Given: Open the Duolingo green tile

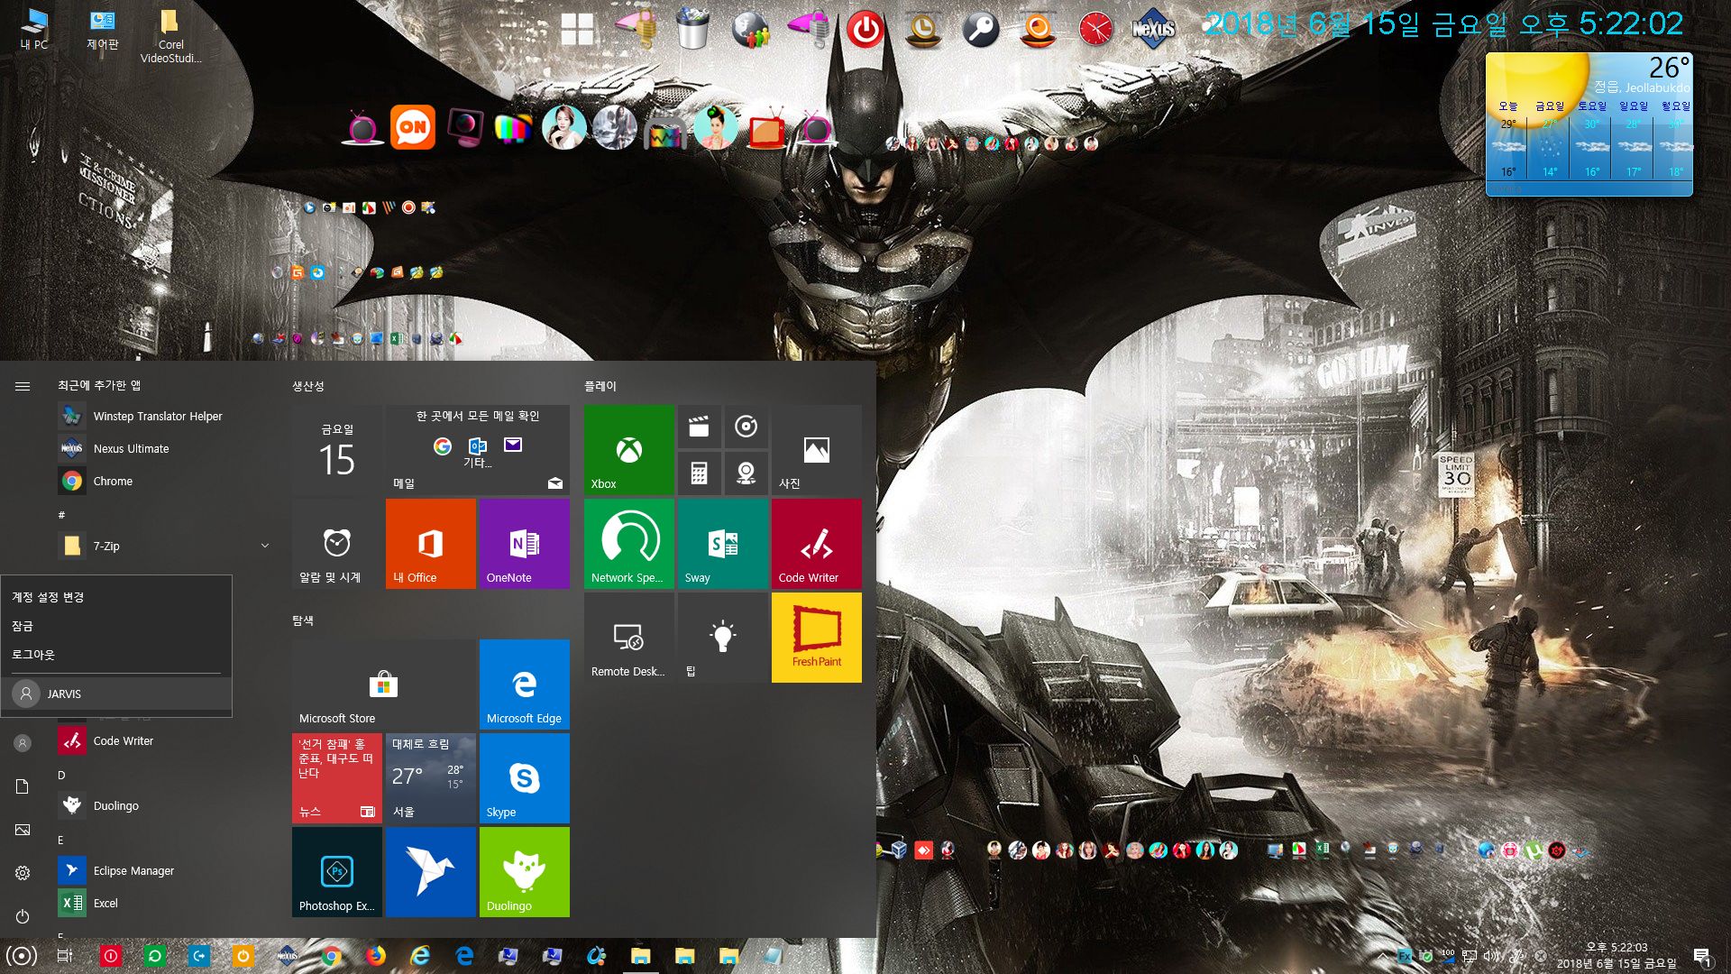Looking at the screenshot, I should pyautogui.click(x=524, y=872).
